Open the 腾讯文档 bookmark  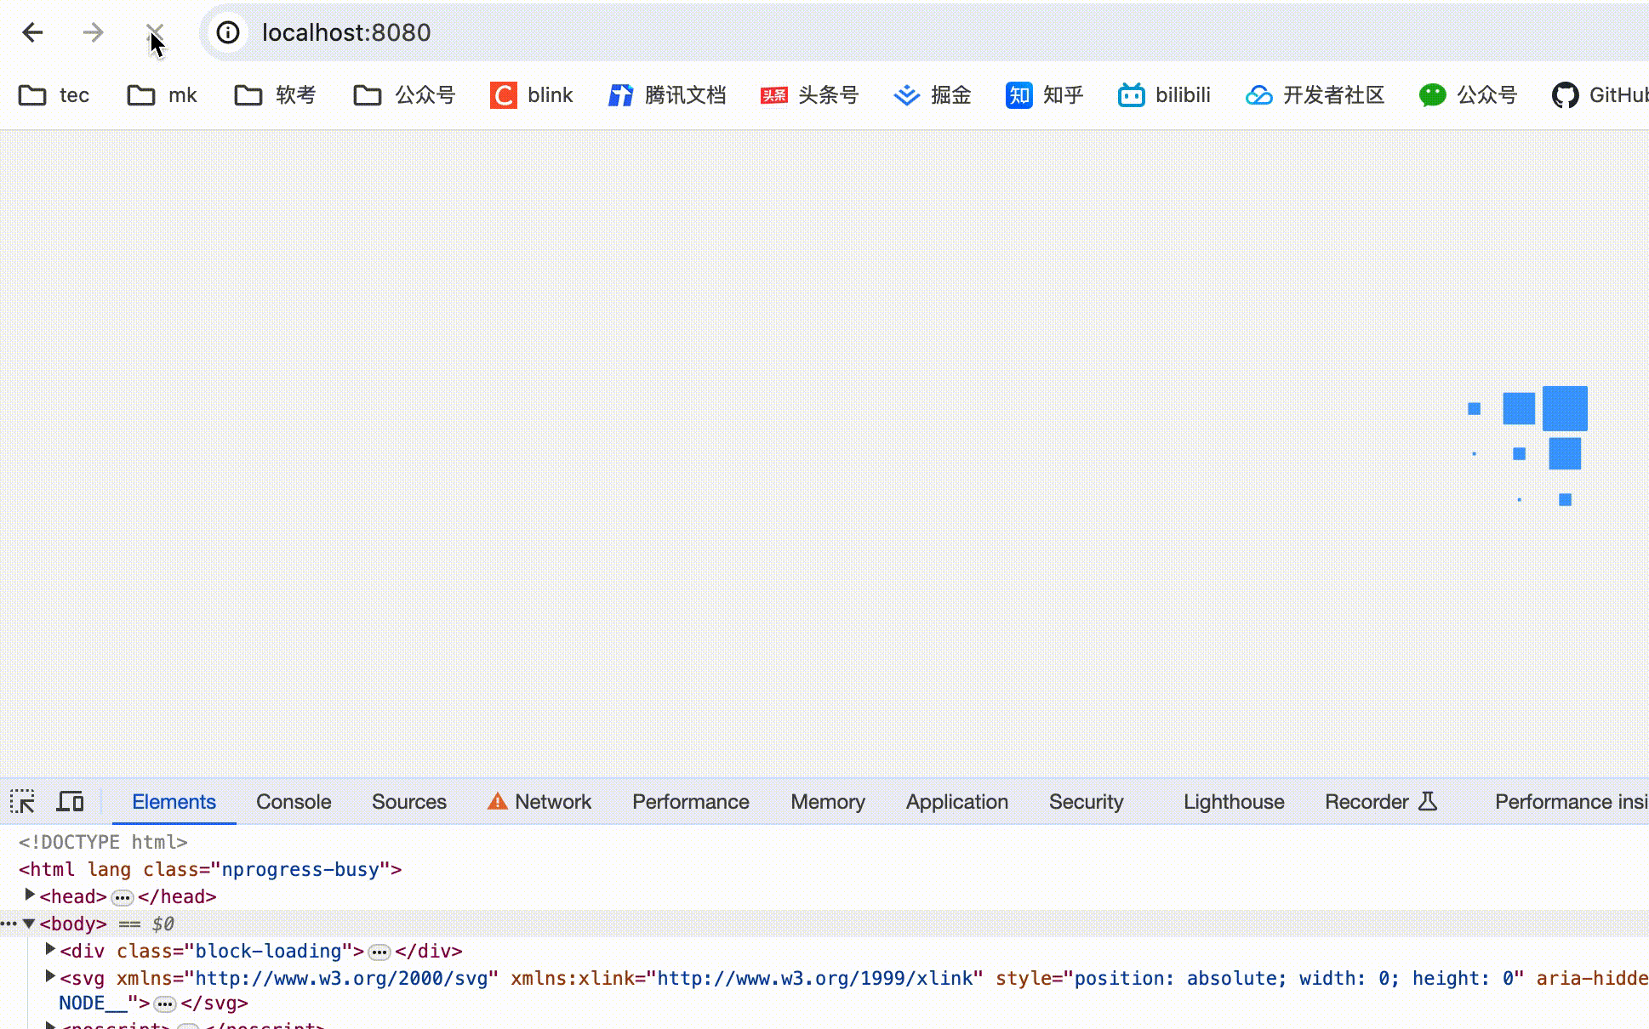pos(667,95)
